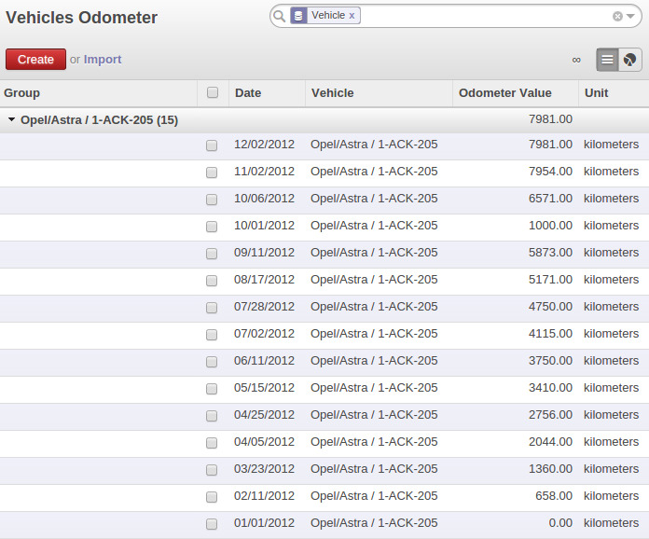Open the search options dropdown arrow

tap(631, 16)
